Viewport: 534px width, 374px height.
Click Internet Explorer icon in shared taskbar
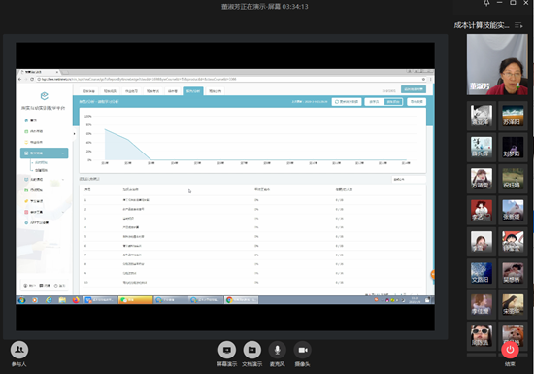pos(49,300)
